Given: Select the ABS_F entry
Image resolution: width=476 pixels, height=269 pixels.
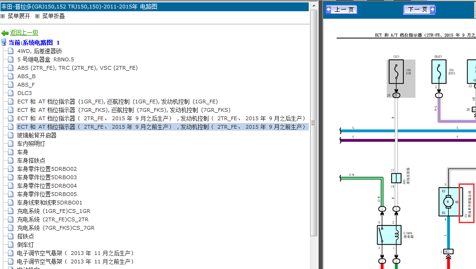Looking at the screenshot, I should click(x=26, y=85).
